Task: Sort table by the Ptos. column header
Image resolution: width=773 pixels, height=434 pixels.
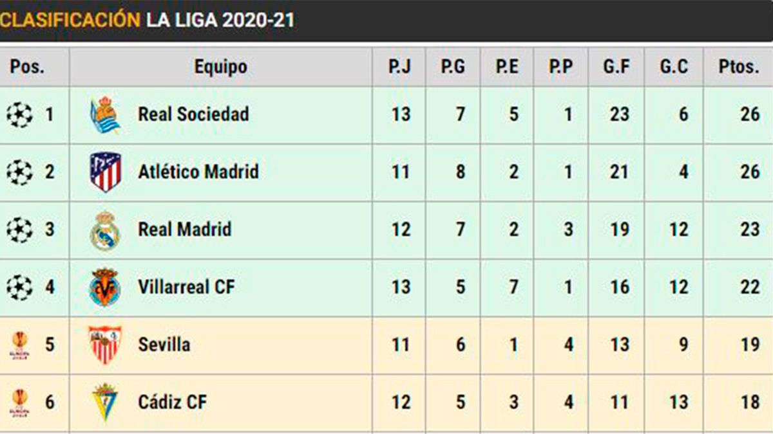Action: 739,66
